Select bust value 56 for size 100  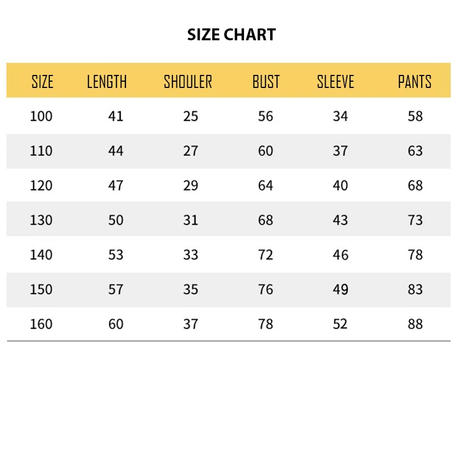pyautogui.click(x=266, y=116)
